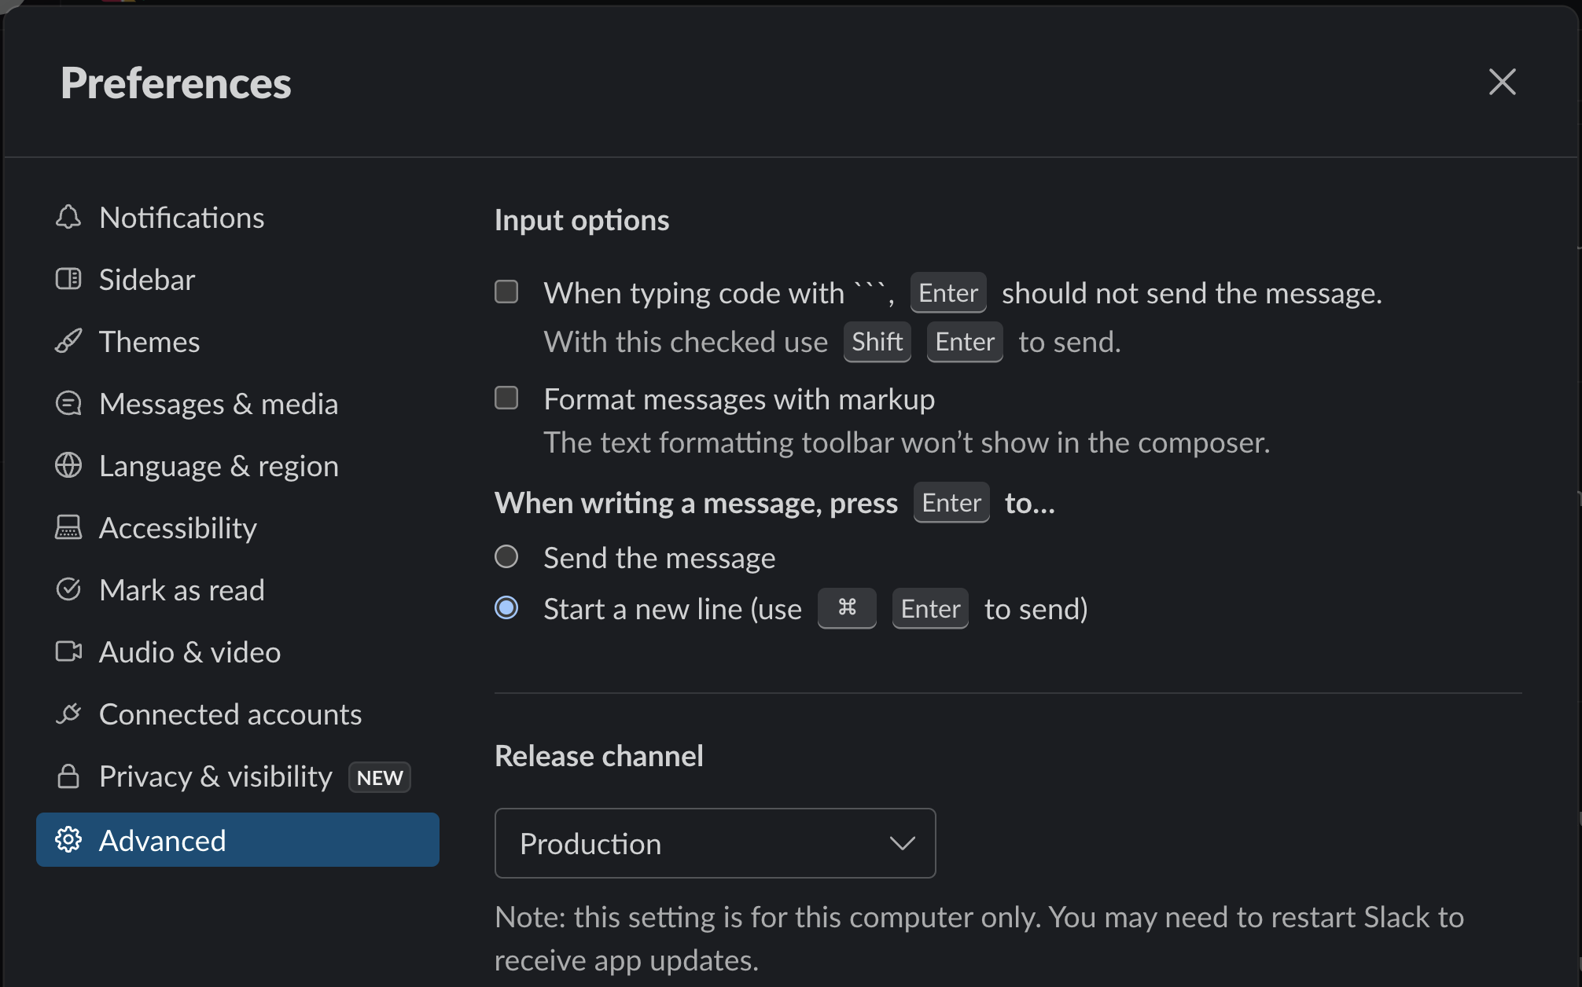The image size is (1582, 987).
Task: Click the command key symbol label
Action: pyautogui.click(x=847, y=608)
